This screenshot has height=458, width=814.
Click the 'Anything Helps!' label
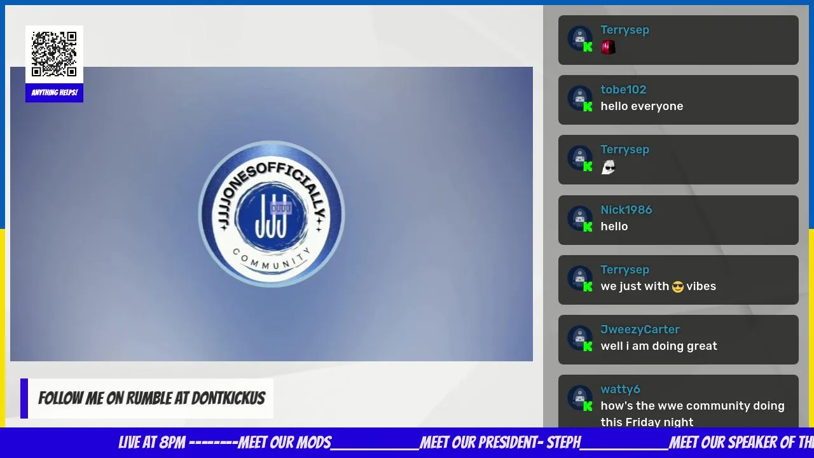[x=54, y=93]
